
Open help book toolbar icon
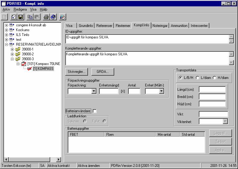tap(53, 17)
